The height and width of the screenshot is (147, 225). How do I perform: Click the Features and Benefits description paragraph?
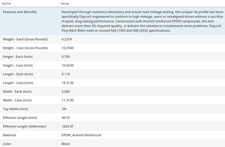[x=142, y=21]
